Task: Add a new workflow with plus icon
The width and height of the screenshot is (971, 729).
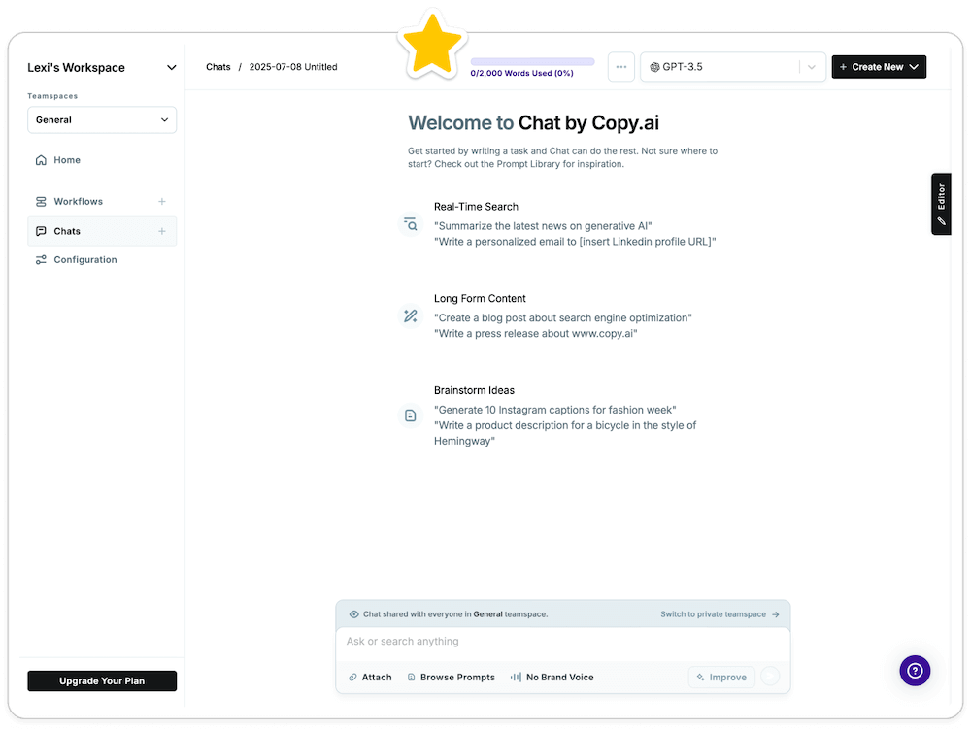Action: (x=161, y=202)
